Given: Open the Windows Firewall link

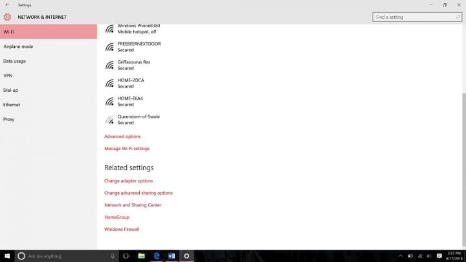Looking at the screenshot, I should point(122,229).
